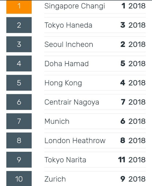Select Doha Hamad airport name

pos(66,64)
